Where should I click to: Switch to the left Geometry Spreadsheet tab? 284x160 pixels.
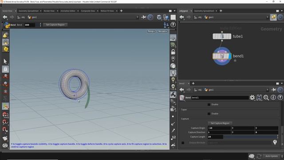28,11
